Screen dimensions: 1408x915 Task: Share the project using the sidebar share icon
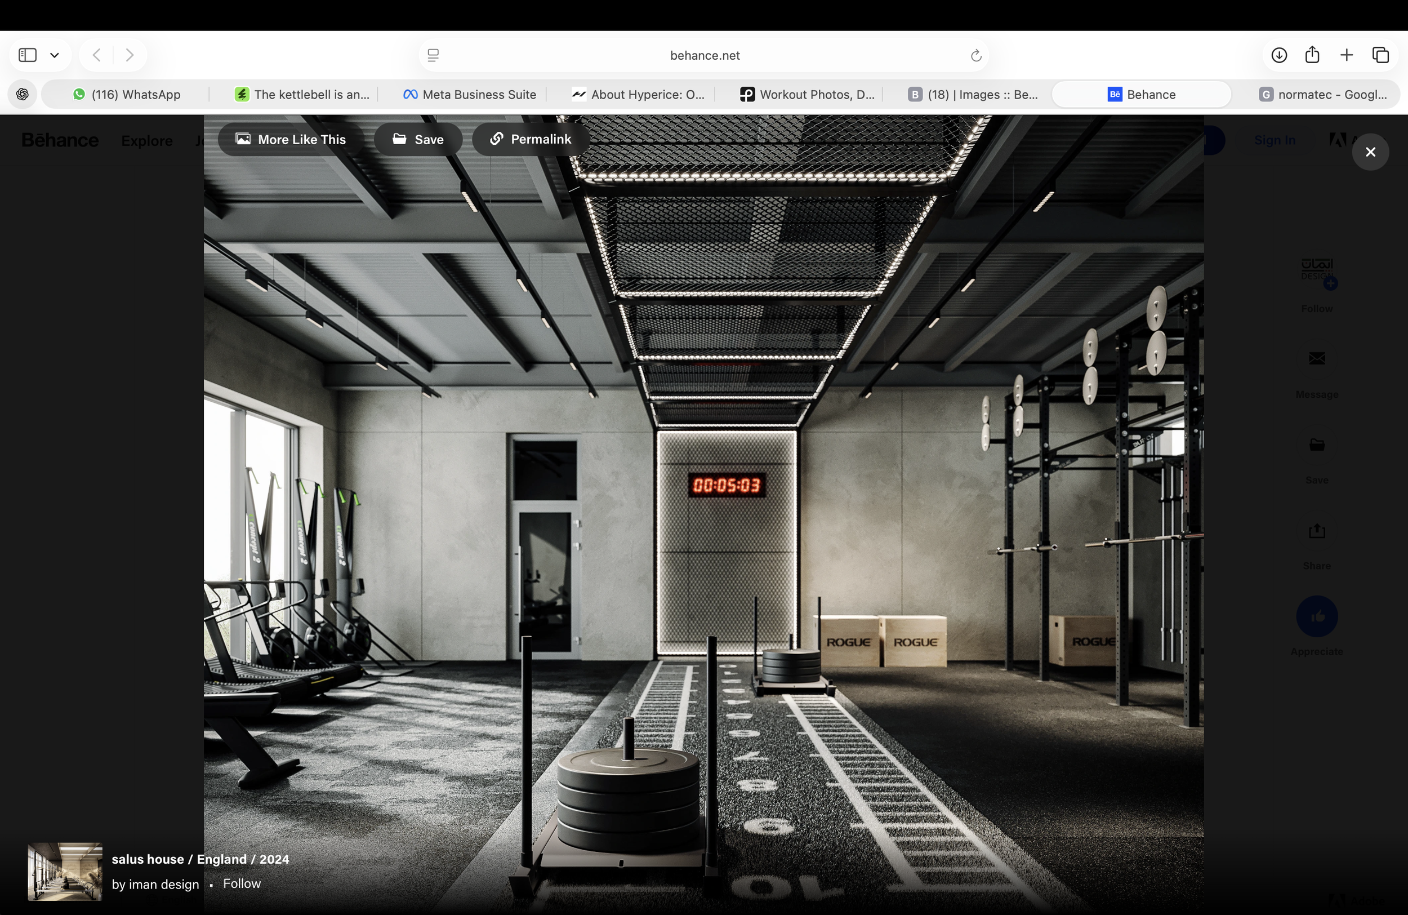coord(1316,531)
